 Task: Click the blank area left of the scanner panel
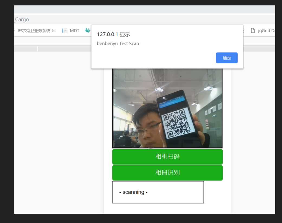(x=58, y=130)
